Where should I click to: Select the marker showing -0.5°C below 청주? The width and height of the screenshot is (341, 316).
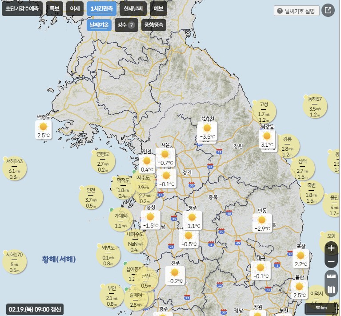(189, 239)
